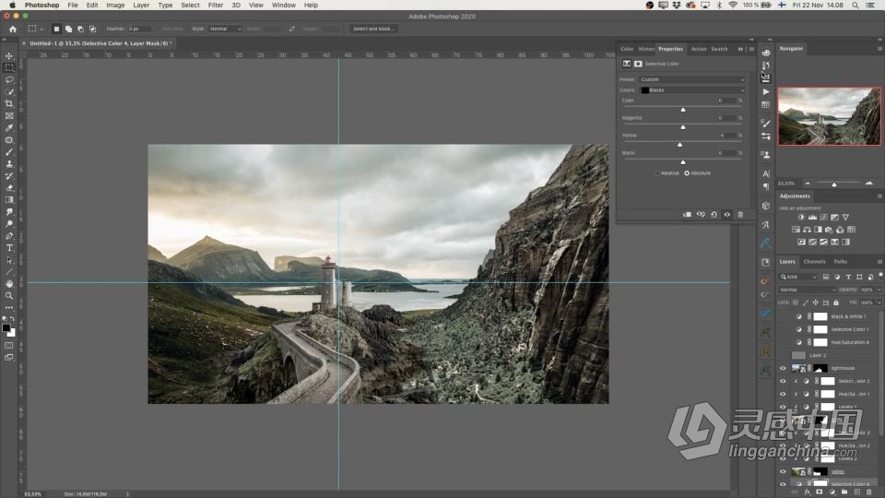Open the Filter menu
This screenshot has width=885, height=498.
[x=216, y=6]
